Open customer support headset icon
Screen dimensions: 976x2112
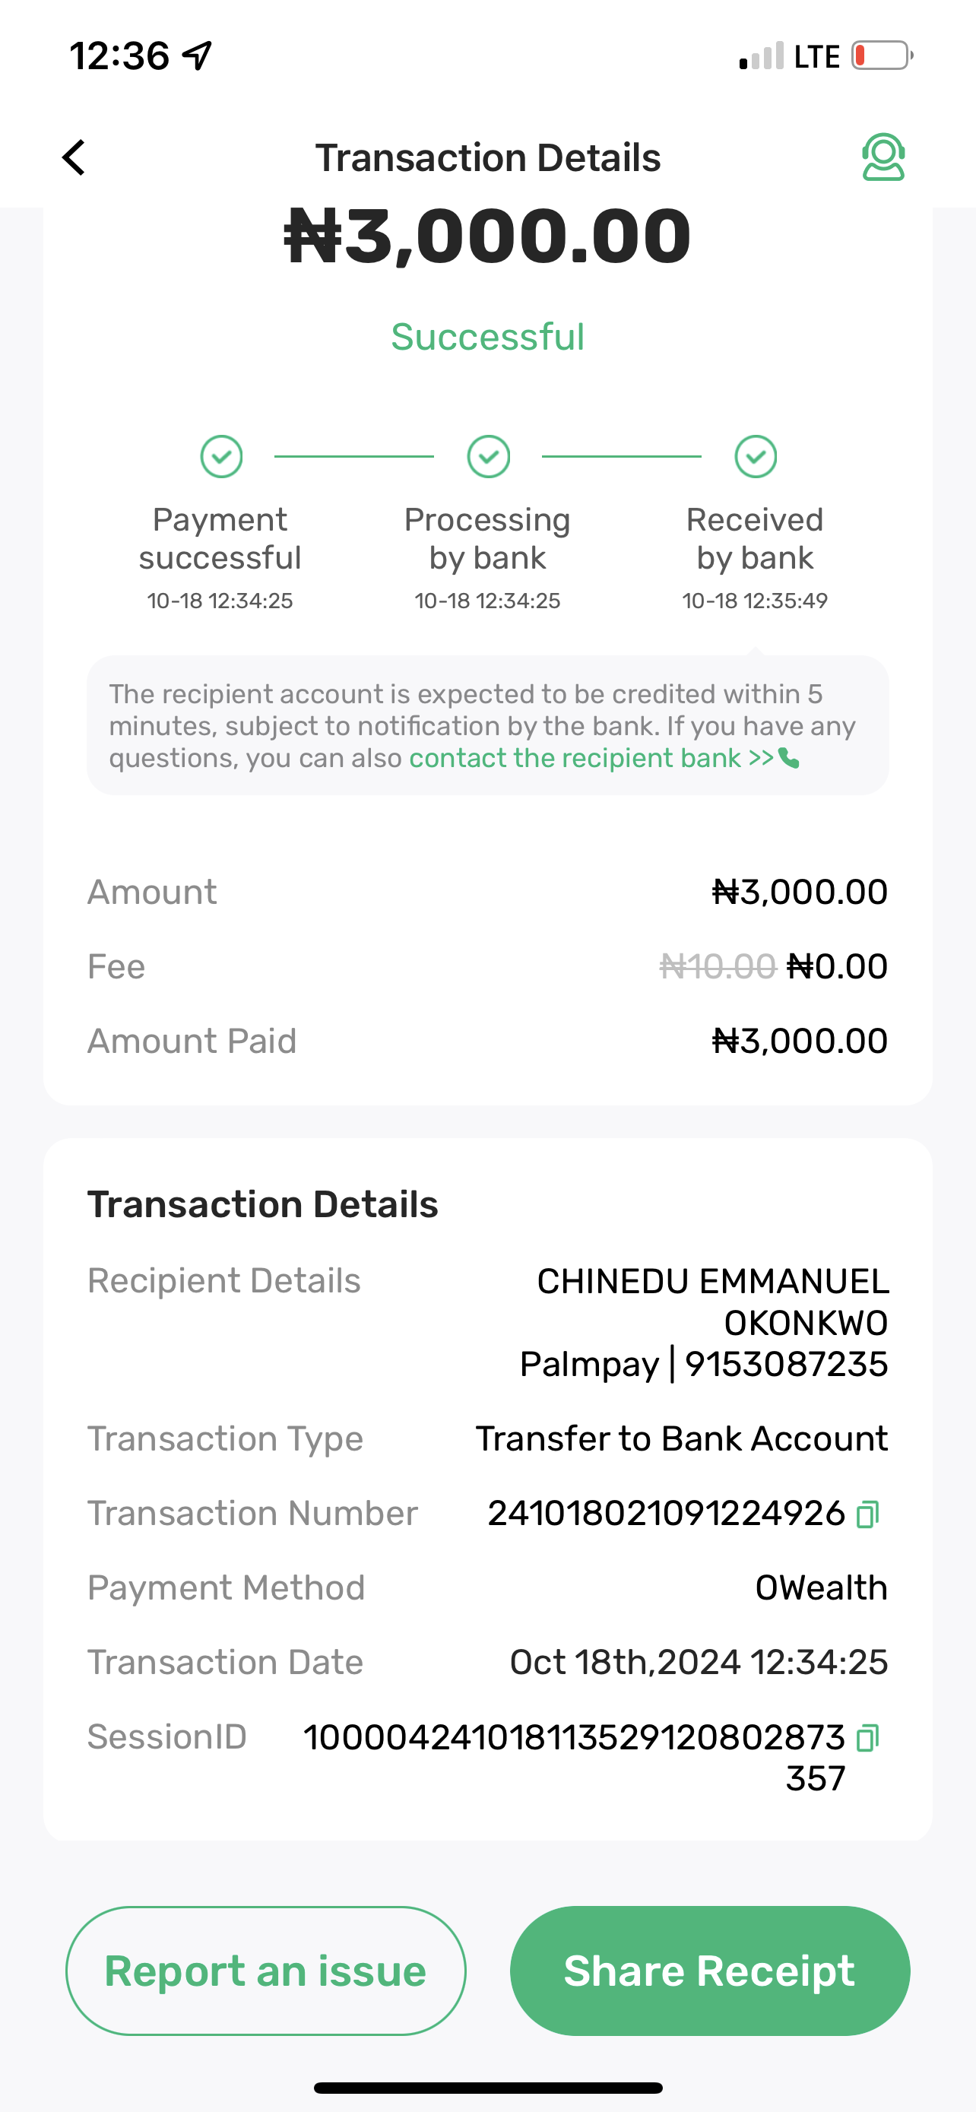tap(883, 157)
